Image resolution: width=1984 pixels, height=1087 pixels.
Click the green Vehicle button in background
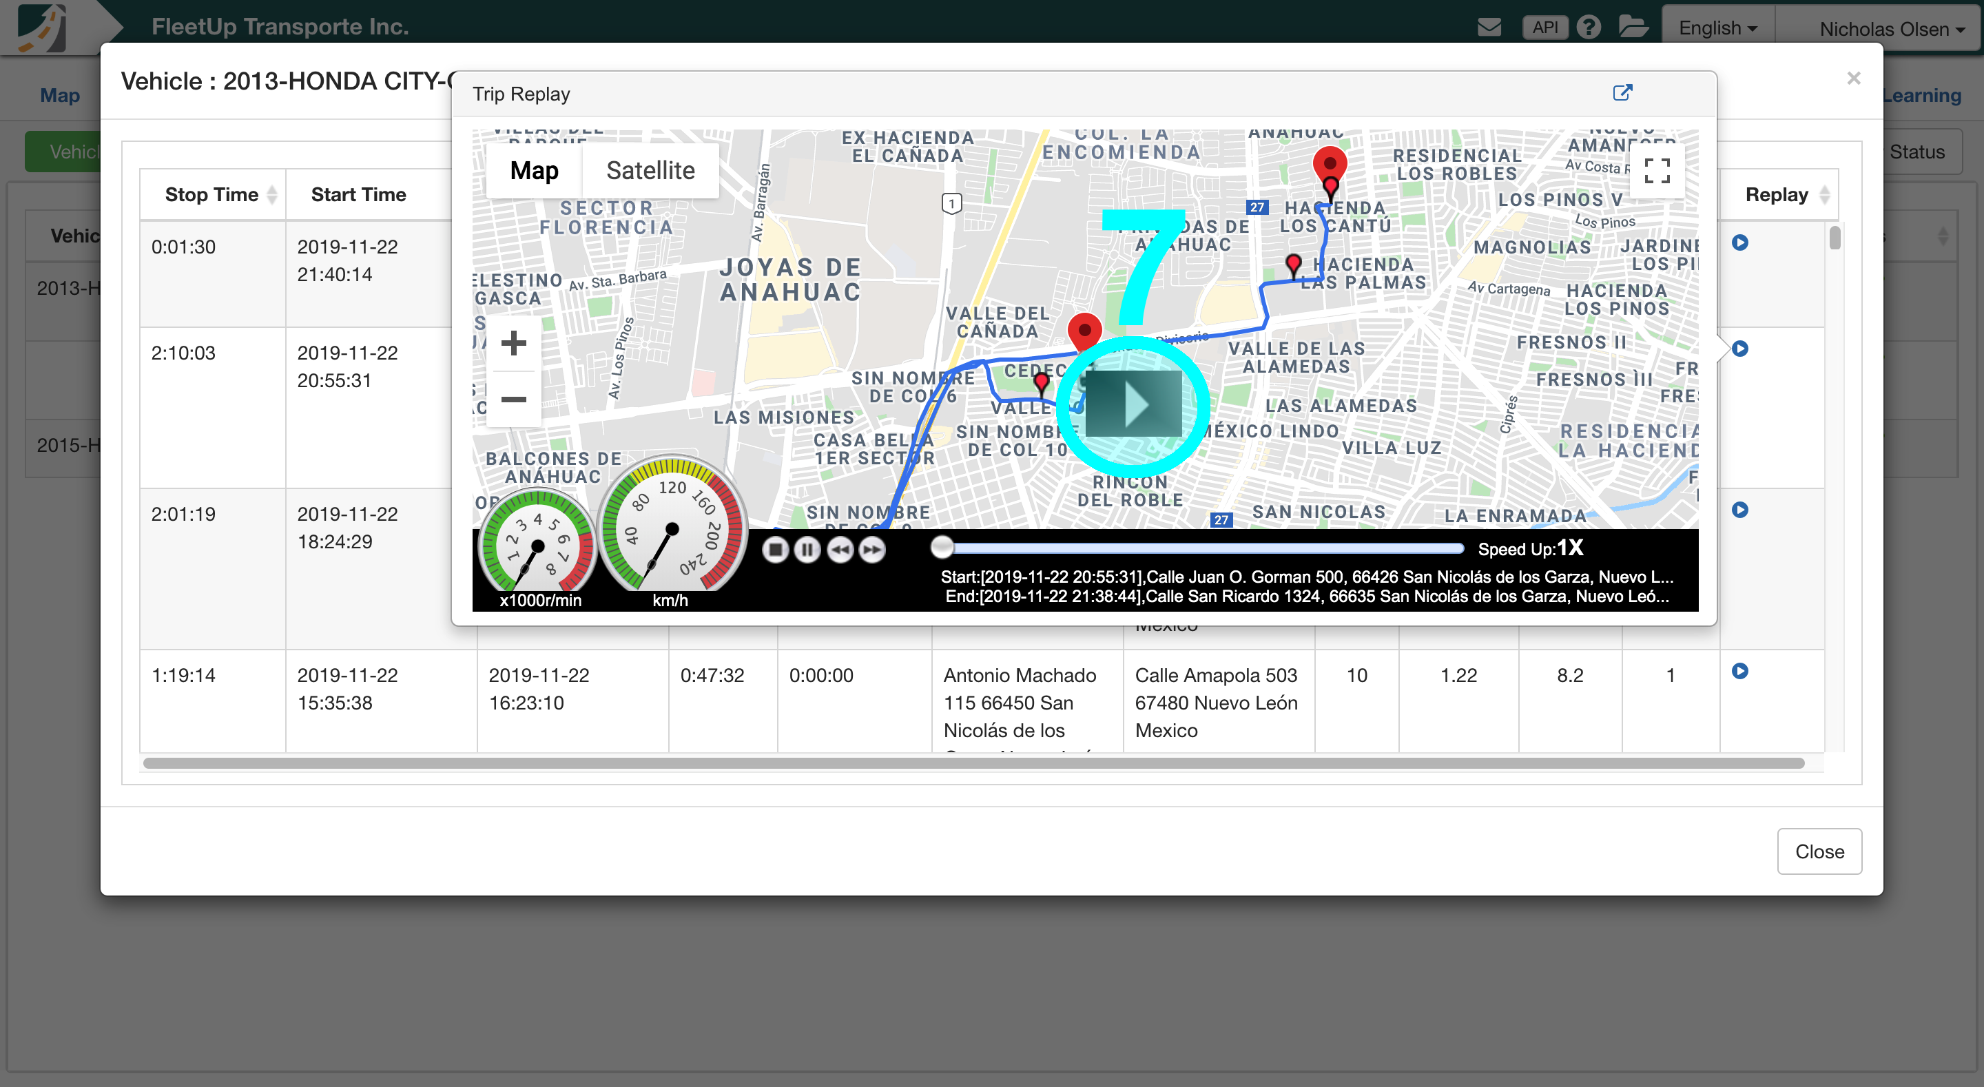[63, 152]
